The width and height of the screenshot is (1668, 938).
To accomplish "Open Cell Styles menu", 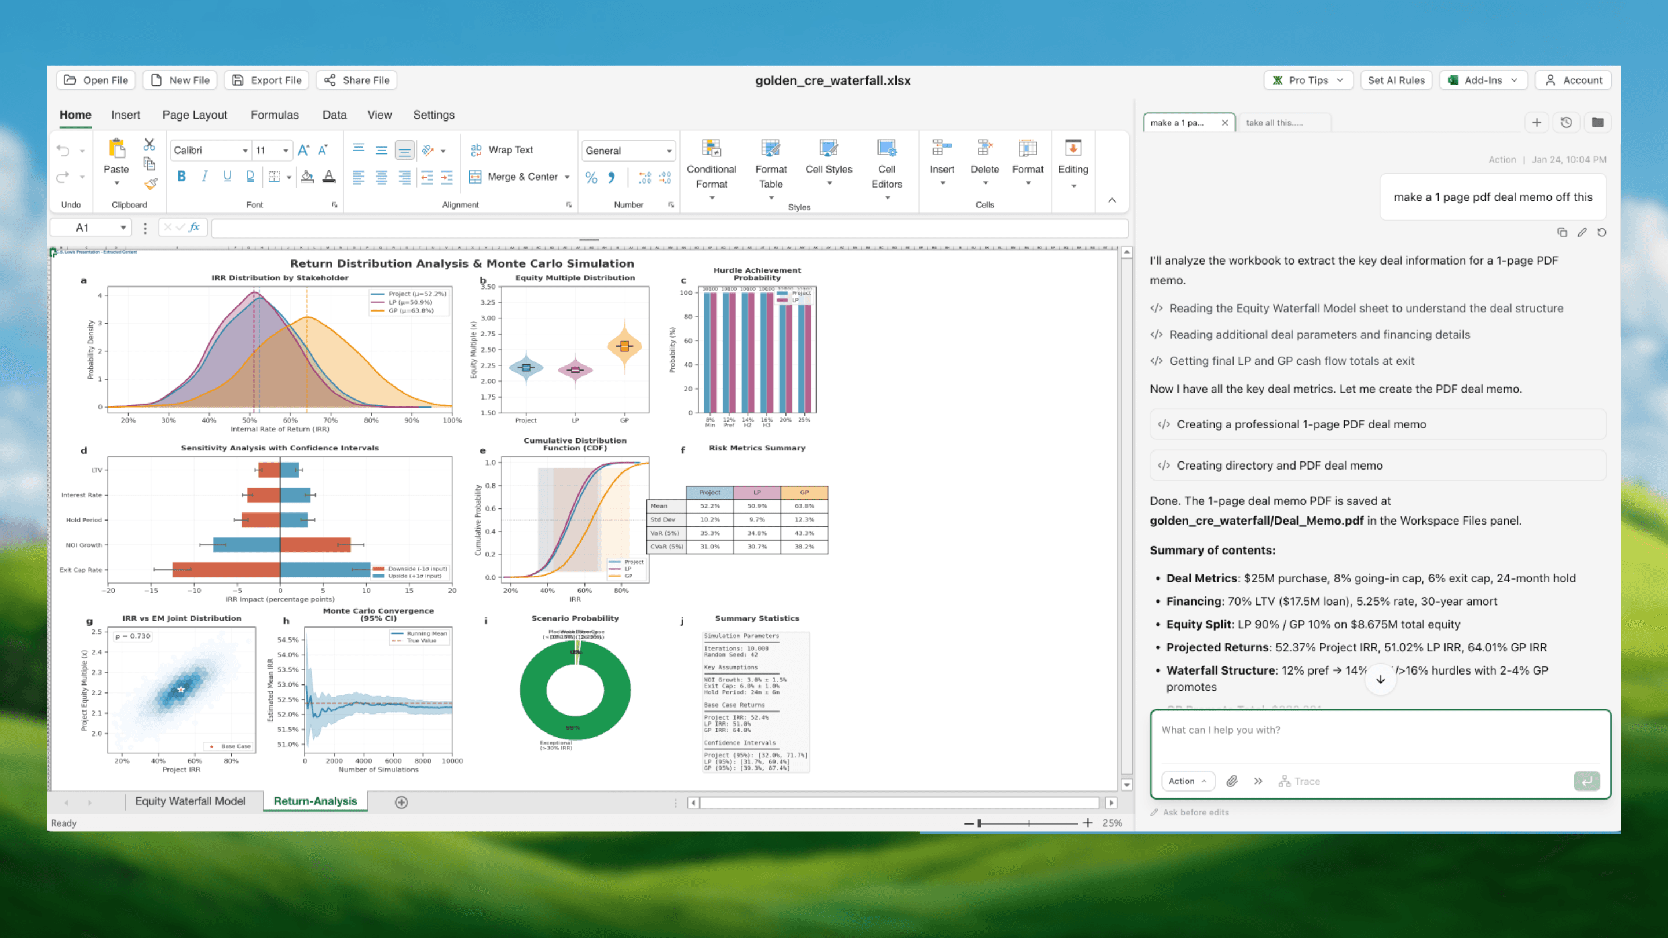I will point(829,163).
